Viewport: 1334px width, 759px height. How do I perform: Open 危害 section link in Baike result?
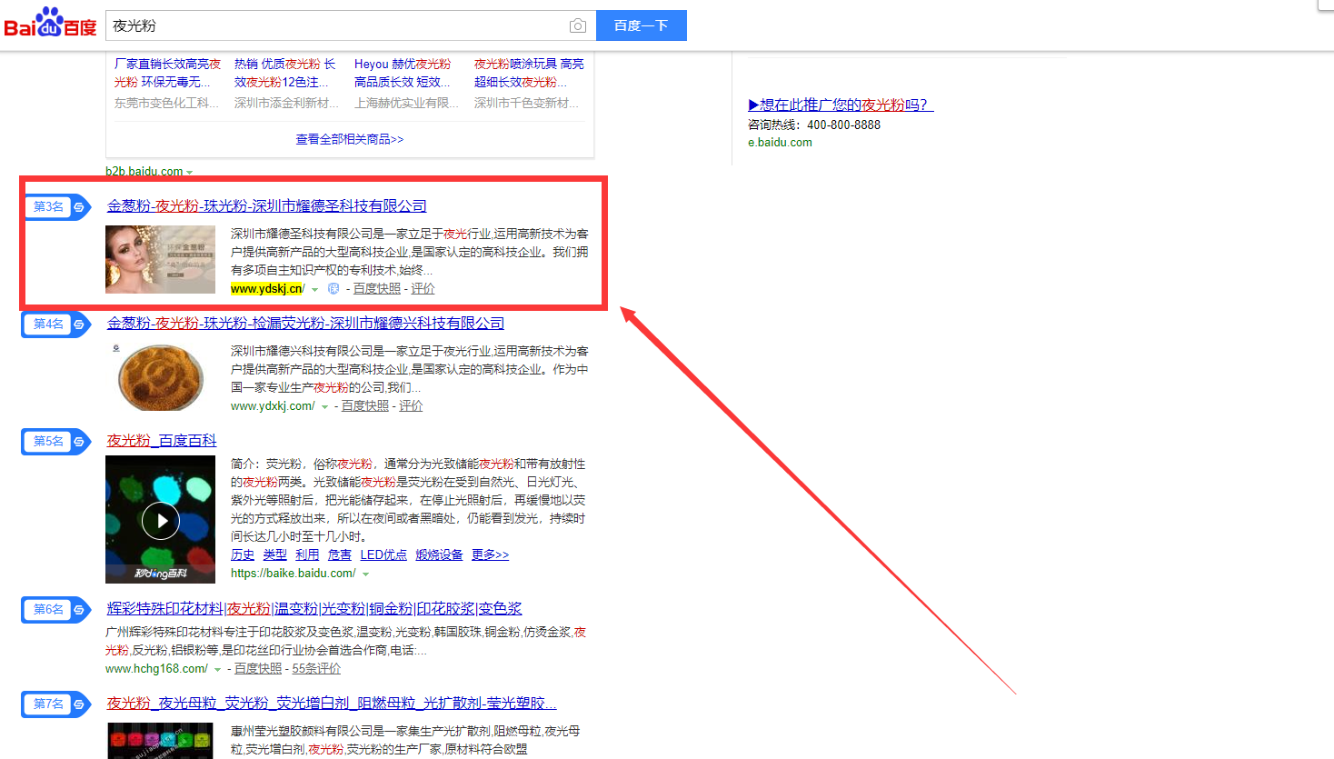click(x=340, y=554)
